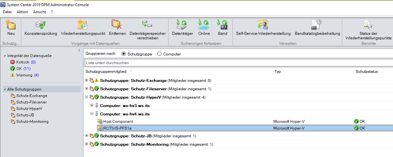Expand Schutzgruppe Schutz-Exchange
Image resolution: width=393 pixels, height=157 pixels.
(x=87, y=80)
